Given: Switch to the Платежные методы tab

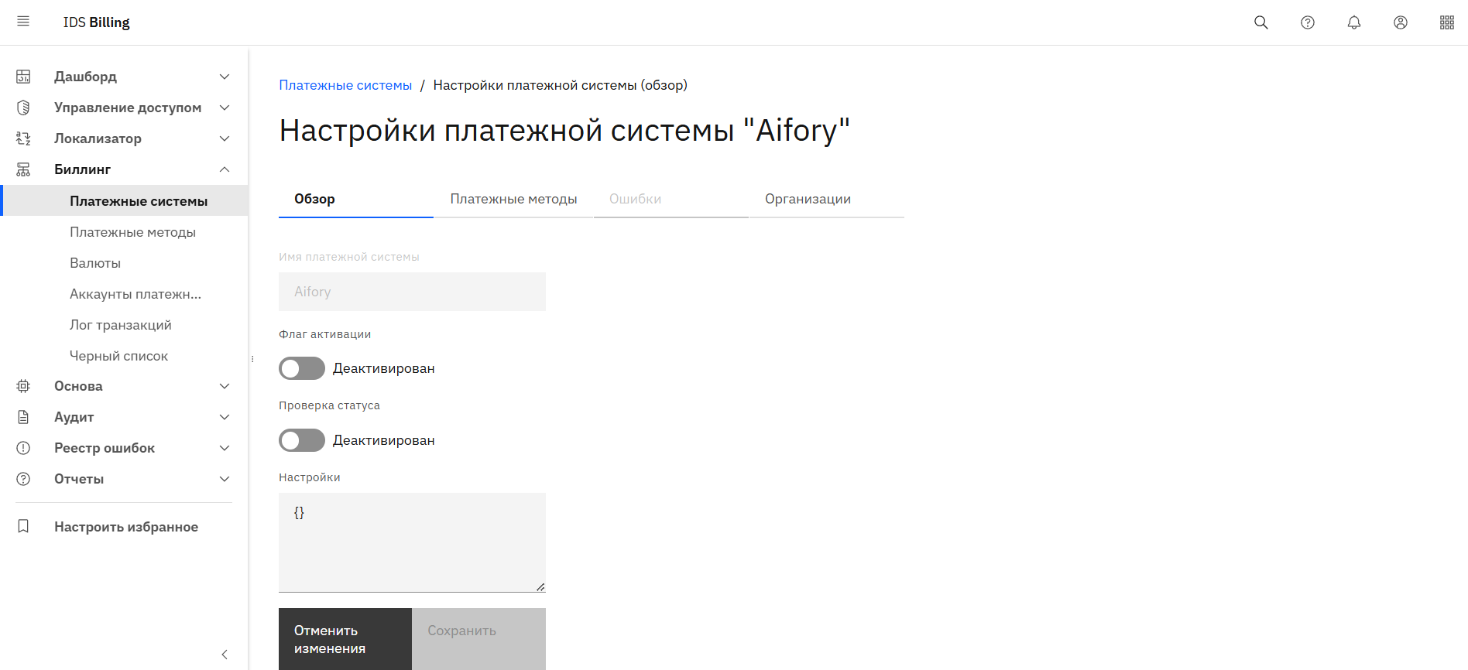Looking at the screenshot, I should point(513,199).
